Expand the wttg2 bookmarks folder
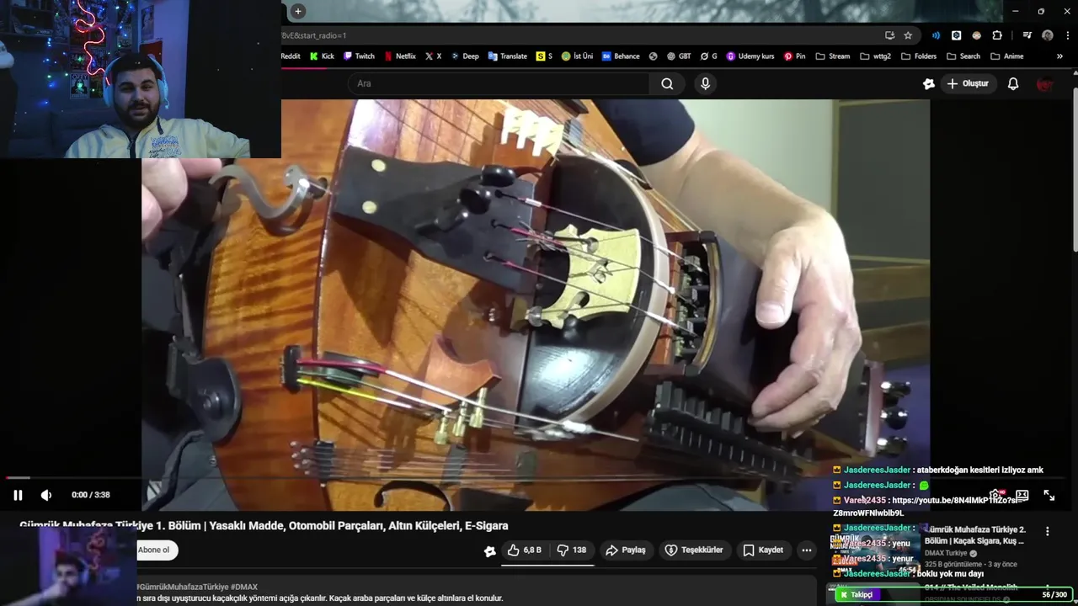 pyautogui.click(x=876, y=56)
